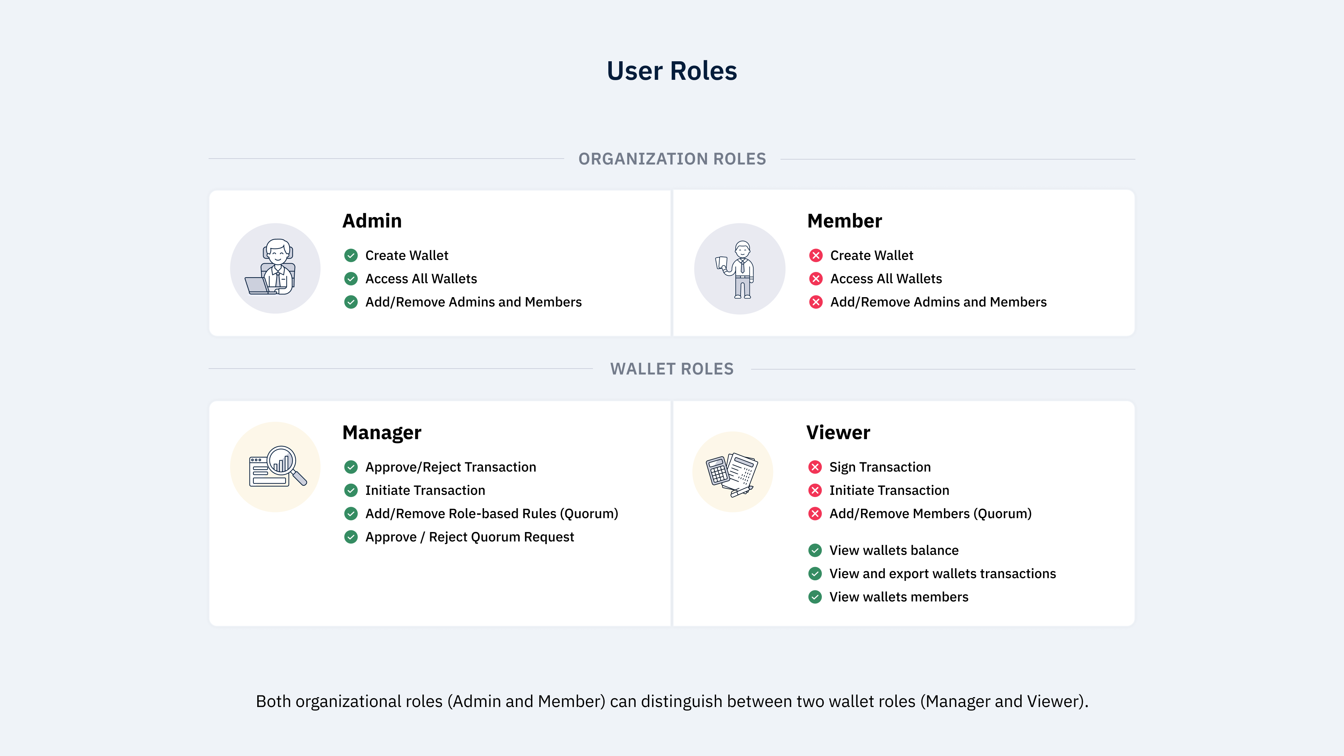Click green check beside Admin Create Wallet
The image size is (1344, 756).
(351, 255)
